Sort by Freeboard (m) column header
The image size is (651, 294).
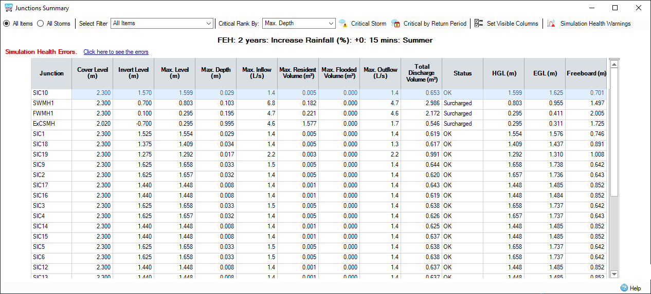coord(586,73)
